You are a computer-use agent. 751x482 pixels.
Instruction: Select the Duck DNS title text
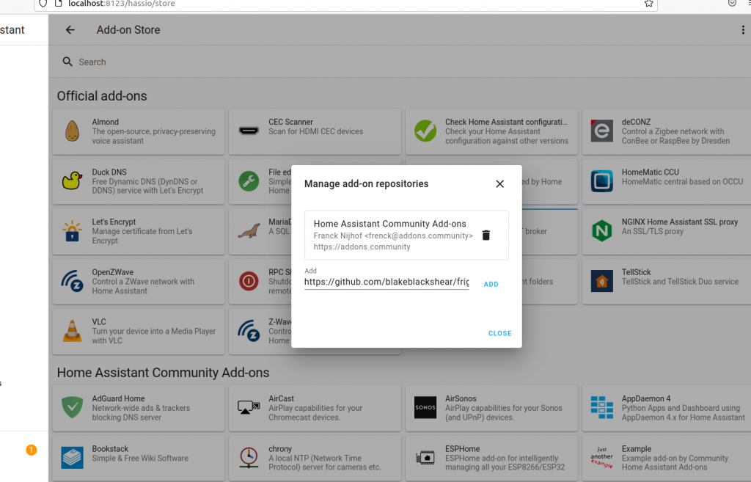pos(109,172)
